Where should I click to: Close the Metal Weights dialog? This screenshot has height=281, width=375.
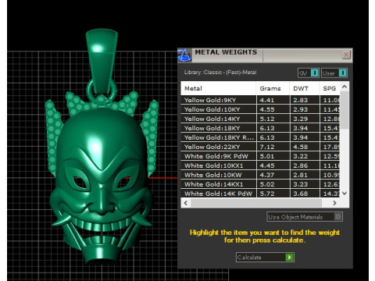coord(346,55)
